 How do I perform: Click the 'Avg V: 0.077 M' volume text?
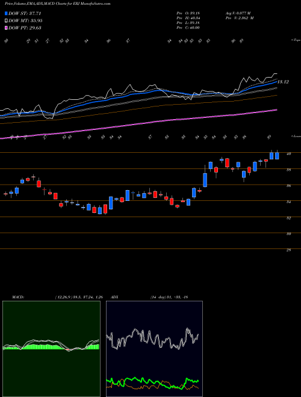click(238, 13)
